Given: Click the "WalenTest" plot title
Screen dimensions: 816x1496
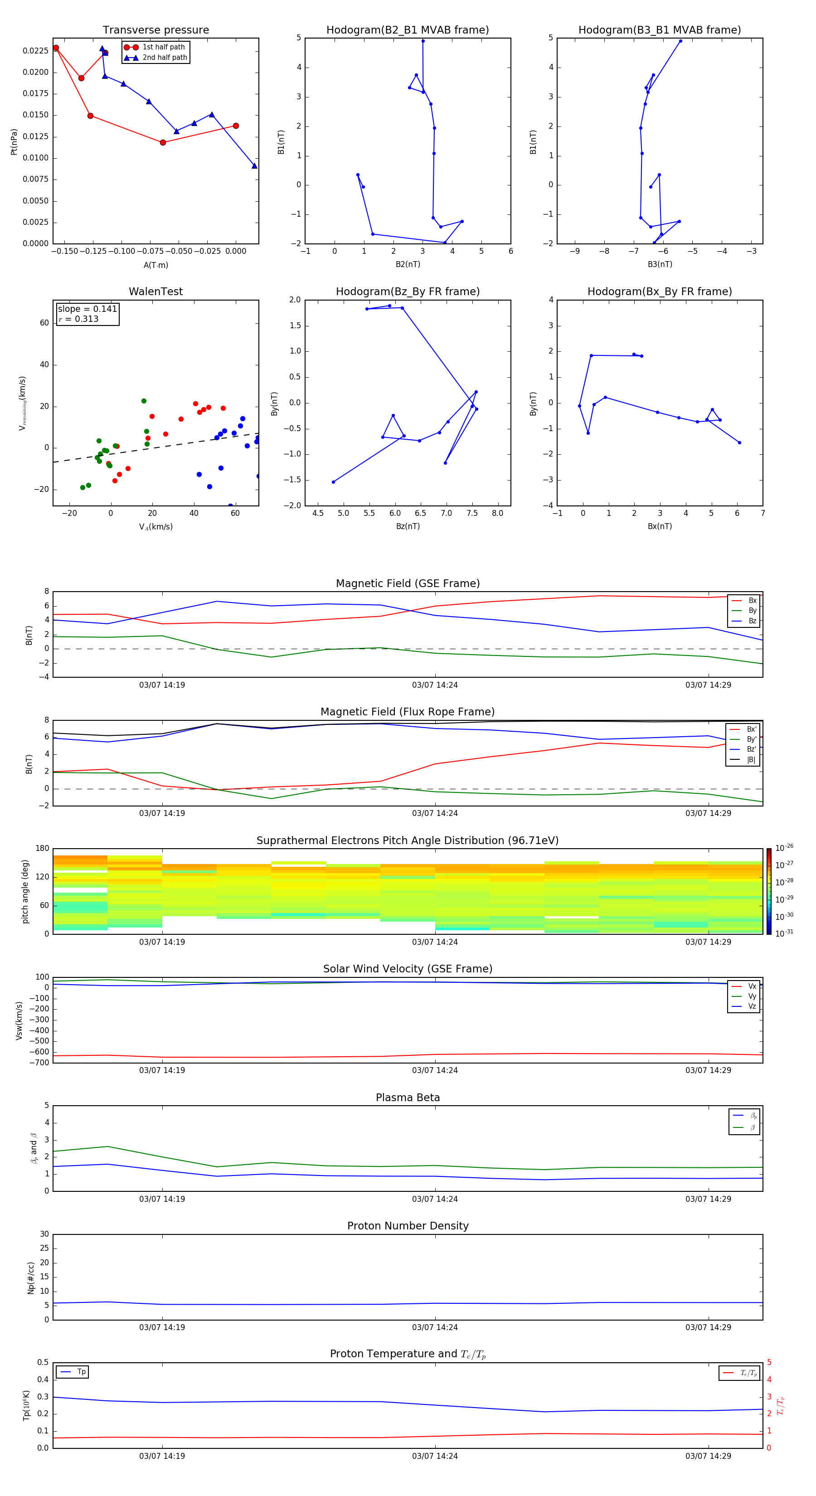Looking at the screenshot, I should pos(155,291).
